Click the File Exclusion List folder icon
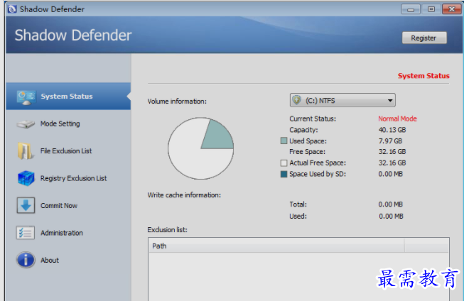This screenshot has height=301, width=464. pos(26,150)
